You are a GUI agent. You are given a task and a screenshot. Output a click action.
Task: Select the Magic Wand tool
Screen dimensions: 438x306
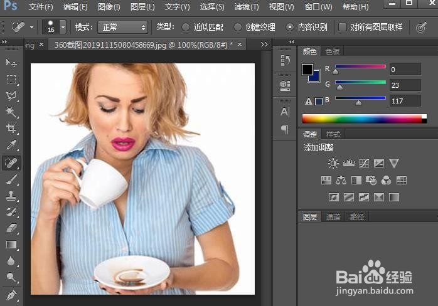point(11,112)
